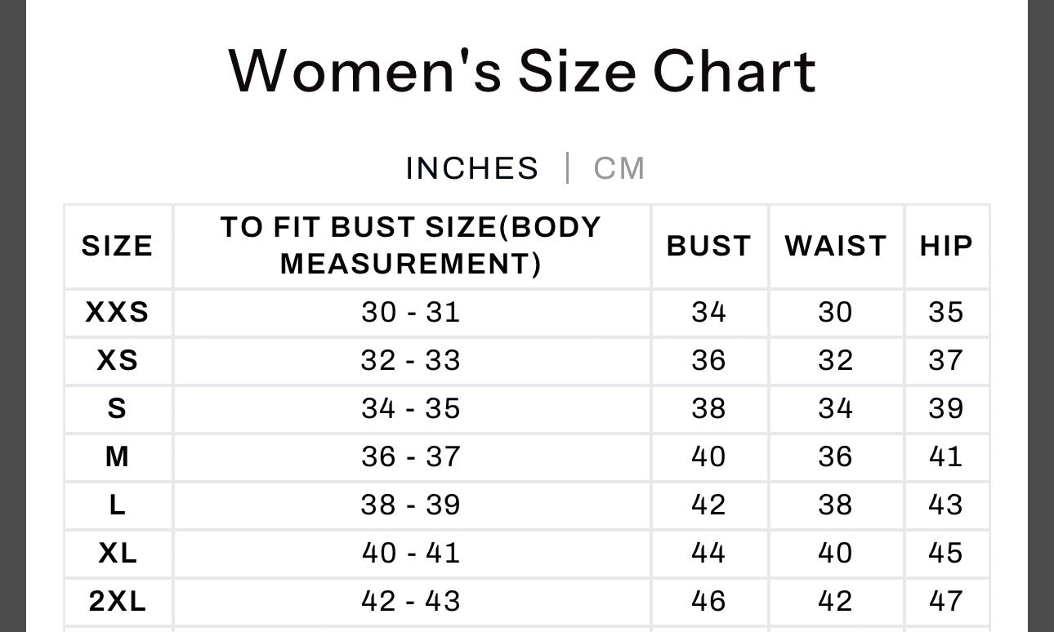Select the S size row label
1054x632 pixels.
[118, 408]
